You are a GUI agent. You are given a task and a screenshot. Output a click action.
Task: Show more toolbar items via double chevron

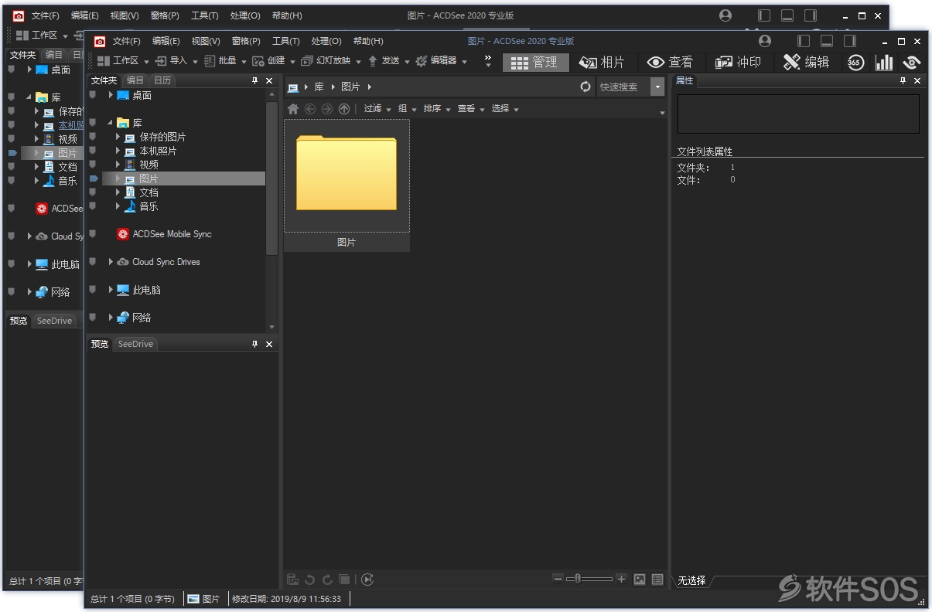click(x=488, y=61)
